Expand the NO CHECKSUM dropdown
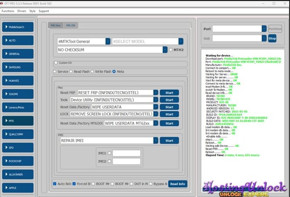 pos(164,50)
